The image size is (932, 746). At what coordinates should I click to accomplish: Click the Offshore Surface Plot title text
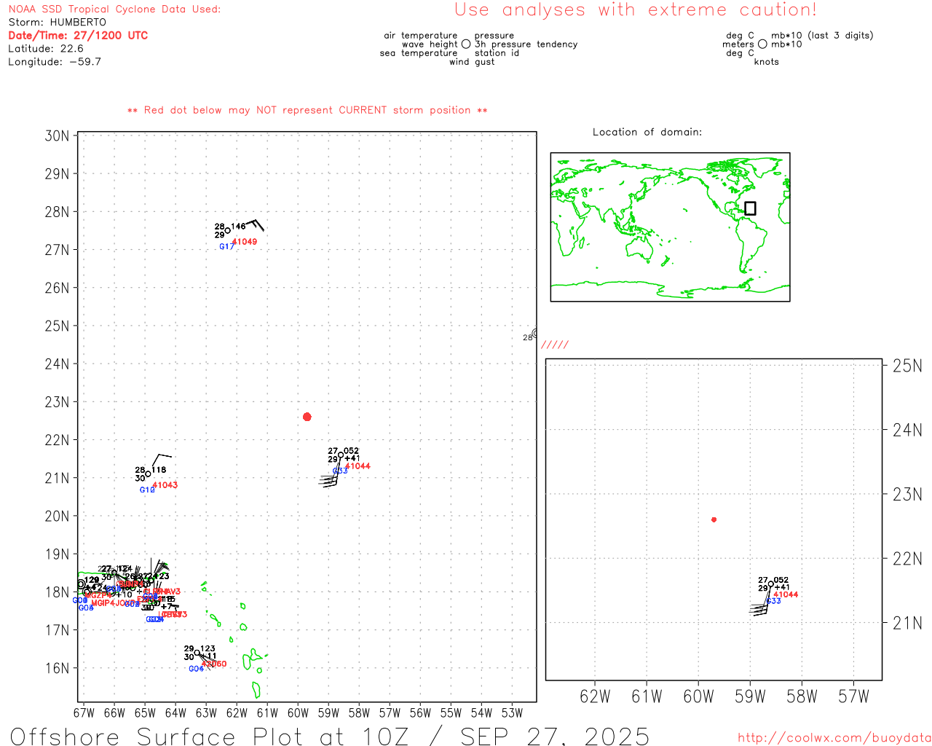[329, 736]
